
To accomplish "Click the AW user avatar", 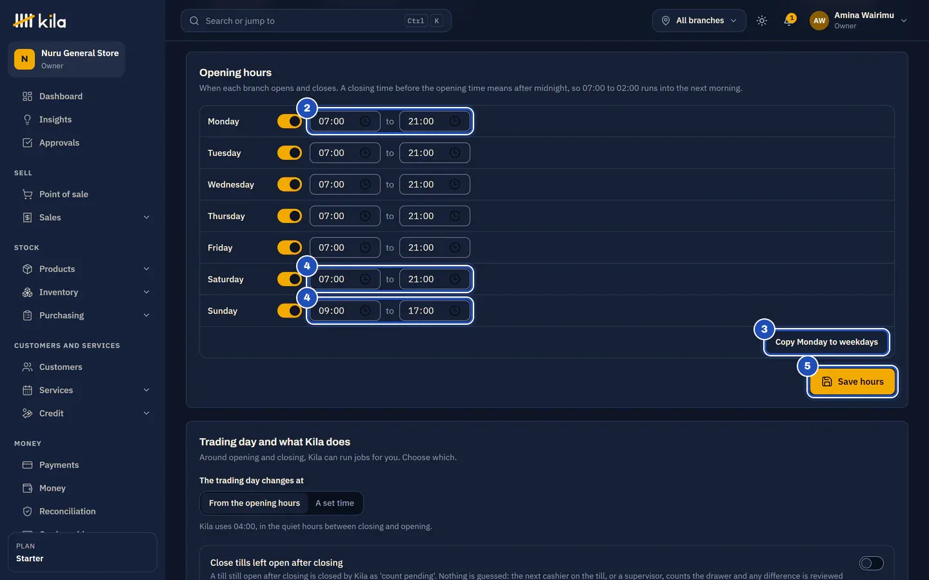I will 819,21.
